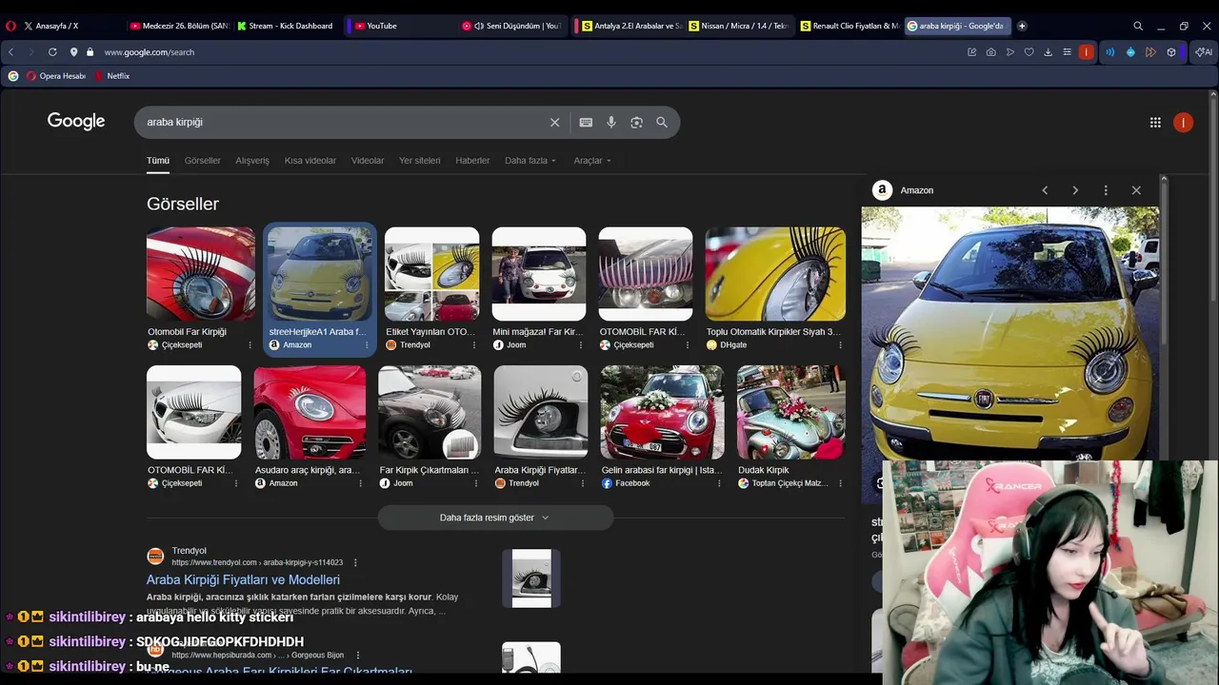
Task: Show previous image in preview panel
Action: click(x=1045, y=190)
